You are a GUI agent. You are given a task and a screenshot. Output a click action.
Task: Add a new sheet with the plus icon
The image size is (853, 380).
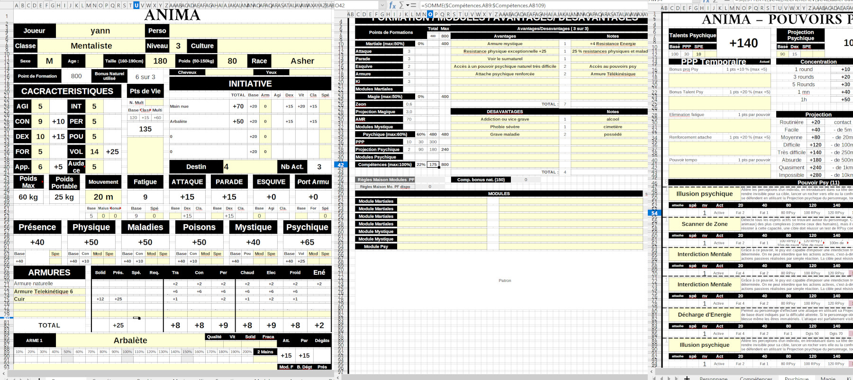[x=687, y=378]
